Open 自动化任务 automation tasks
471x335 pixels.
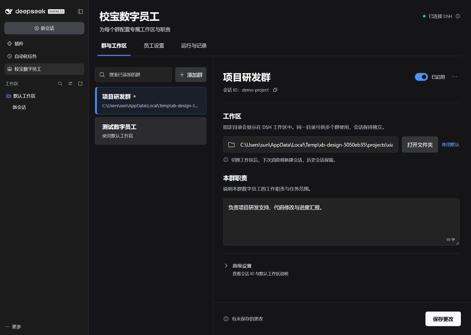coord(44,56)
